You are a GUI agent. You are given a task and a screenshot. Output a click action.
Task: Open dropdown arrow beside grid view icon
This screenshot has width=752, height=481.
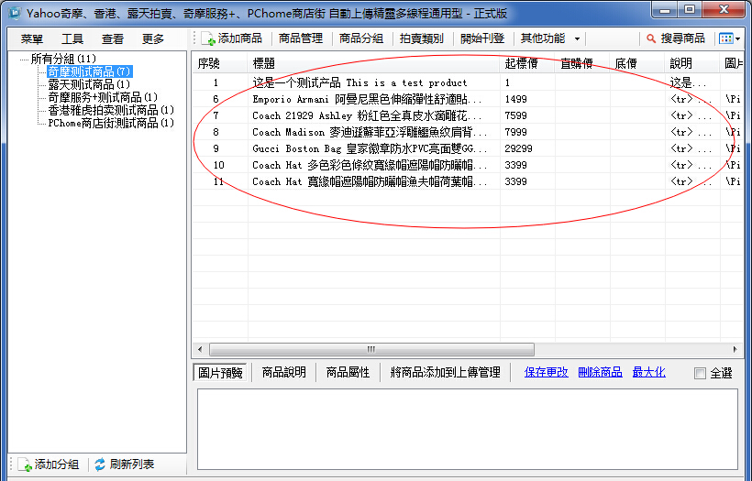[737, 38]
